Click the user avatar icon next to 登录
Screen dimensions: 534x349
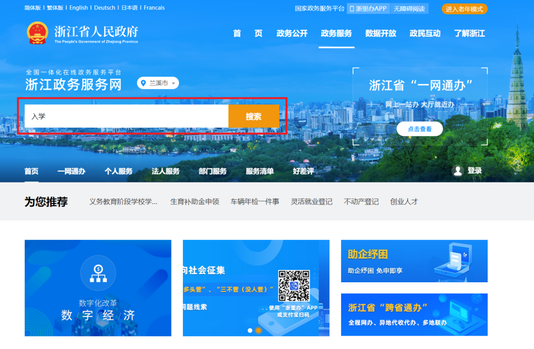458,171
